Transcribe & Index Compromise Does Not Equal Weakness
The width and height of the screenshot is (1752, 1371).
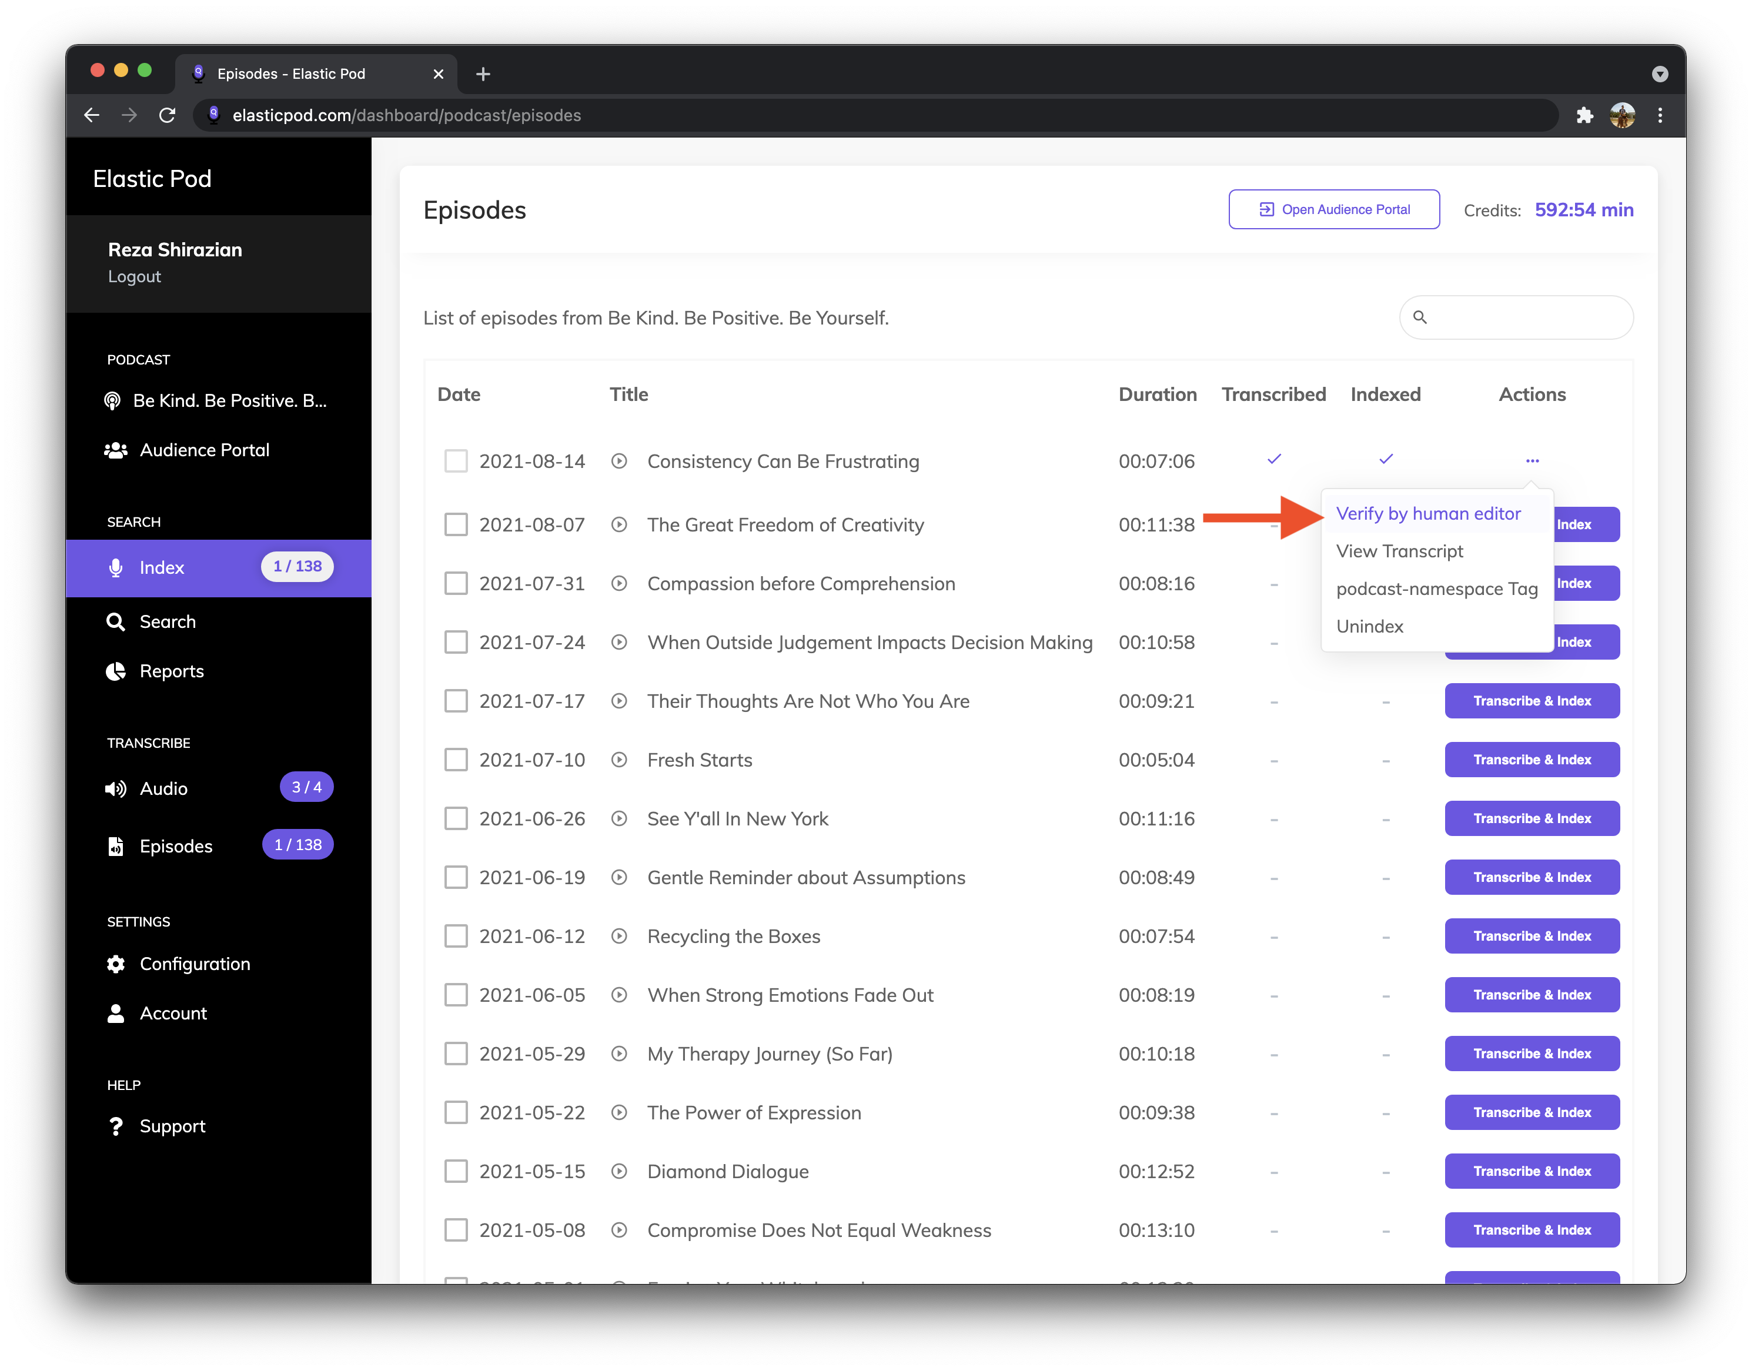pyautogui.click(x=1532, y=1230)
